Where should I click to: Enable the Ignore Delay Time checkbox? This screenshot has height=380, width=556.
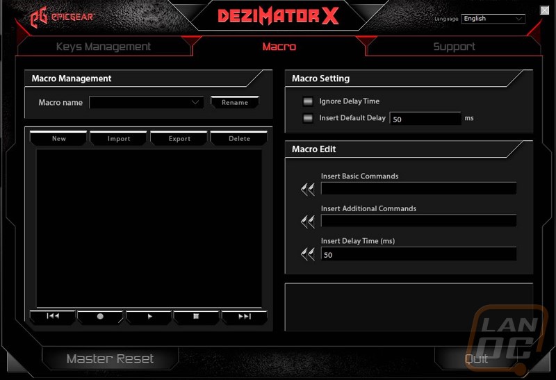point(308,101)
